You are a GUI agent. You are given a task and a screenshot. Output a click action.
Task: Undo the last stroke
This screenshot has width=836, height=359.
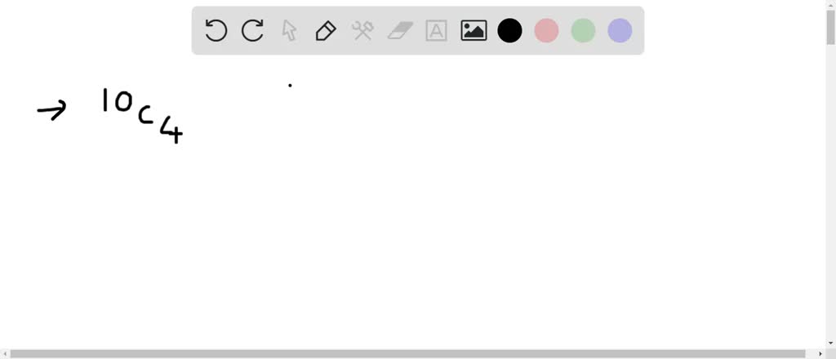point(216,31)
